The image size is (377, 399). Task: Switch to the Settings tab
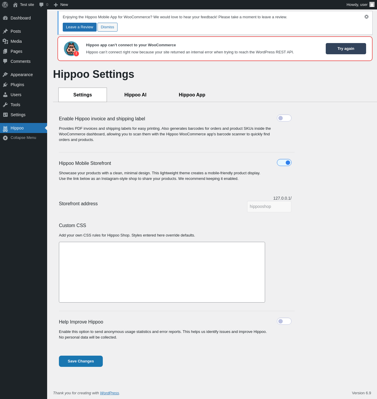tap(82, 95)
